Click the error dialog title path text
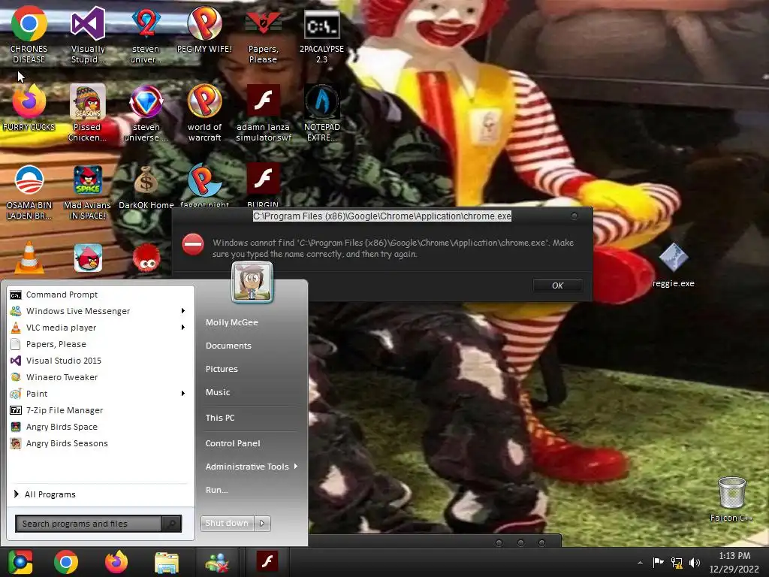This screenshot has height=577, width=769. click(382, 216)
